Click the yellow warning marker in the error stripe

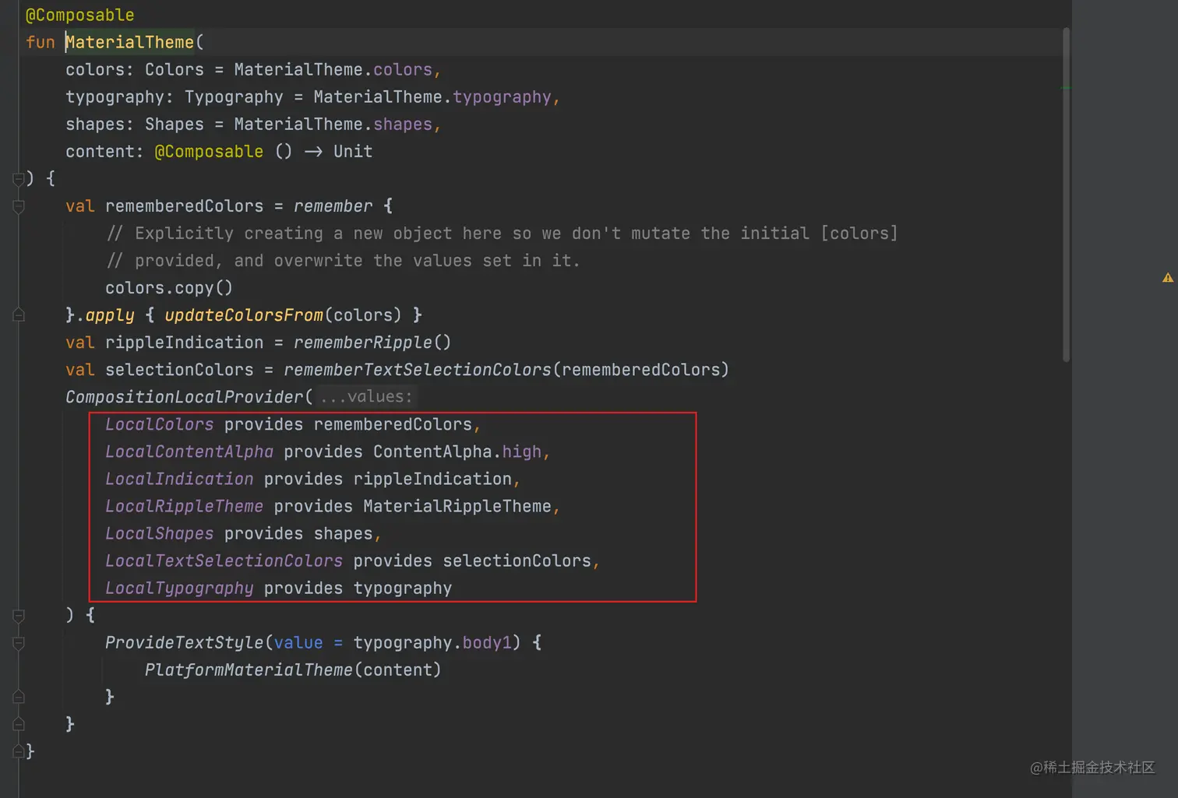coord(1167,277)
